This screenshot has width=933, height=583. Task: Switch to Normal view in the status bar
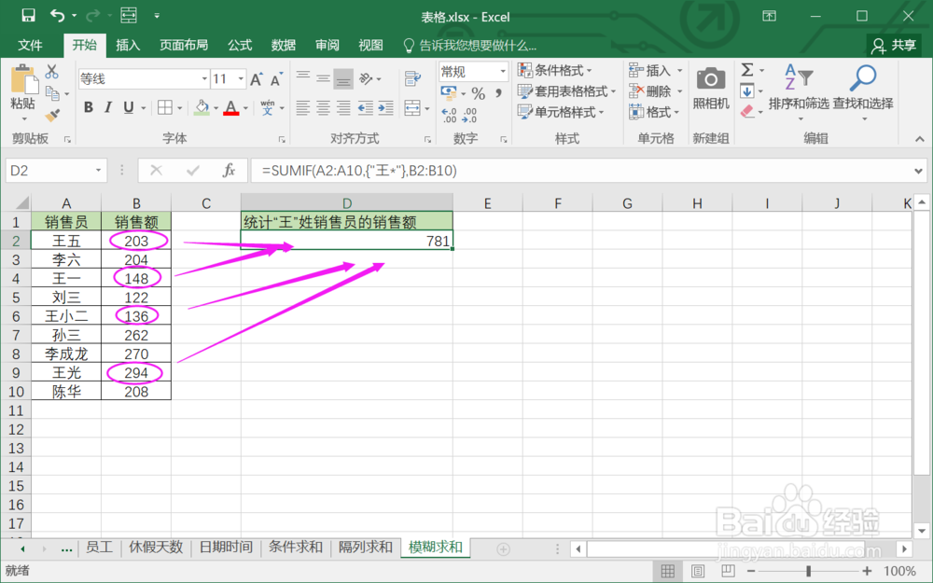(668, 571)
